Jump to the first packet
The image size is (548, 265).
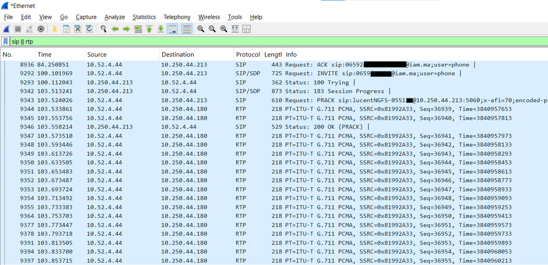(x=149, y=29)
